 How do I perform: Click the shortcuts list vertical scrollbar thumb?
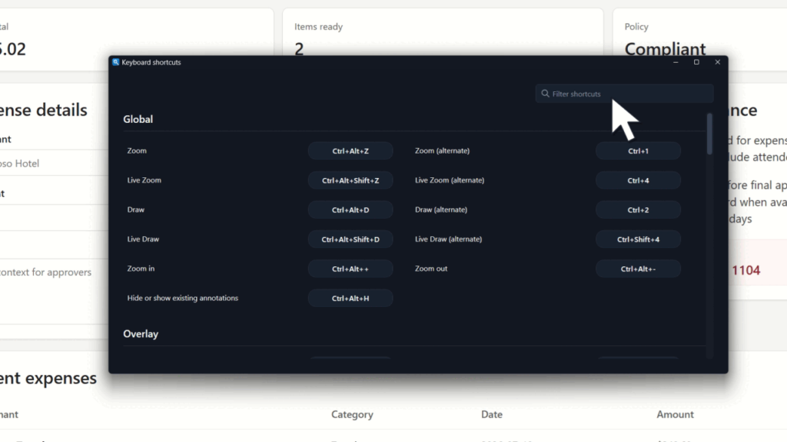[709, 134]
